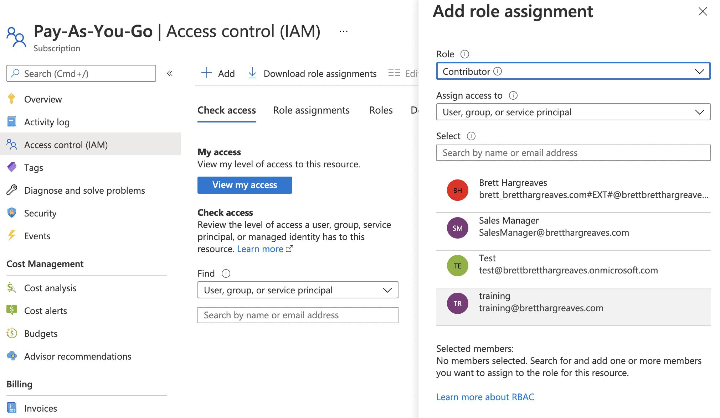Click the Check access search by name field

pyautogui.click(x=298, y=315)
